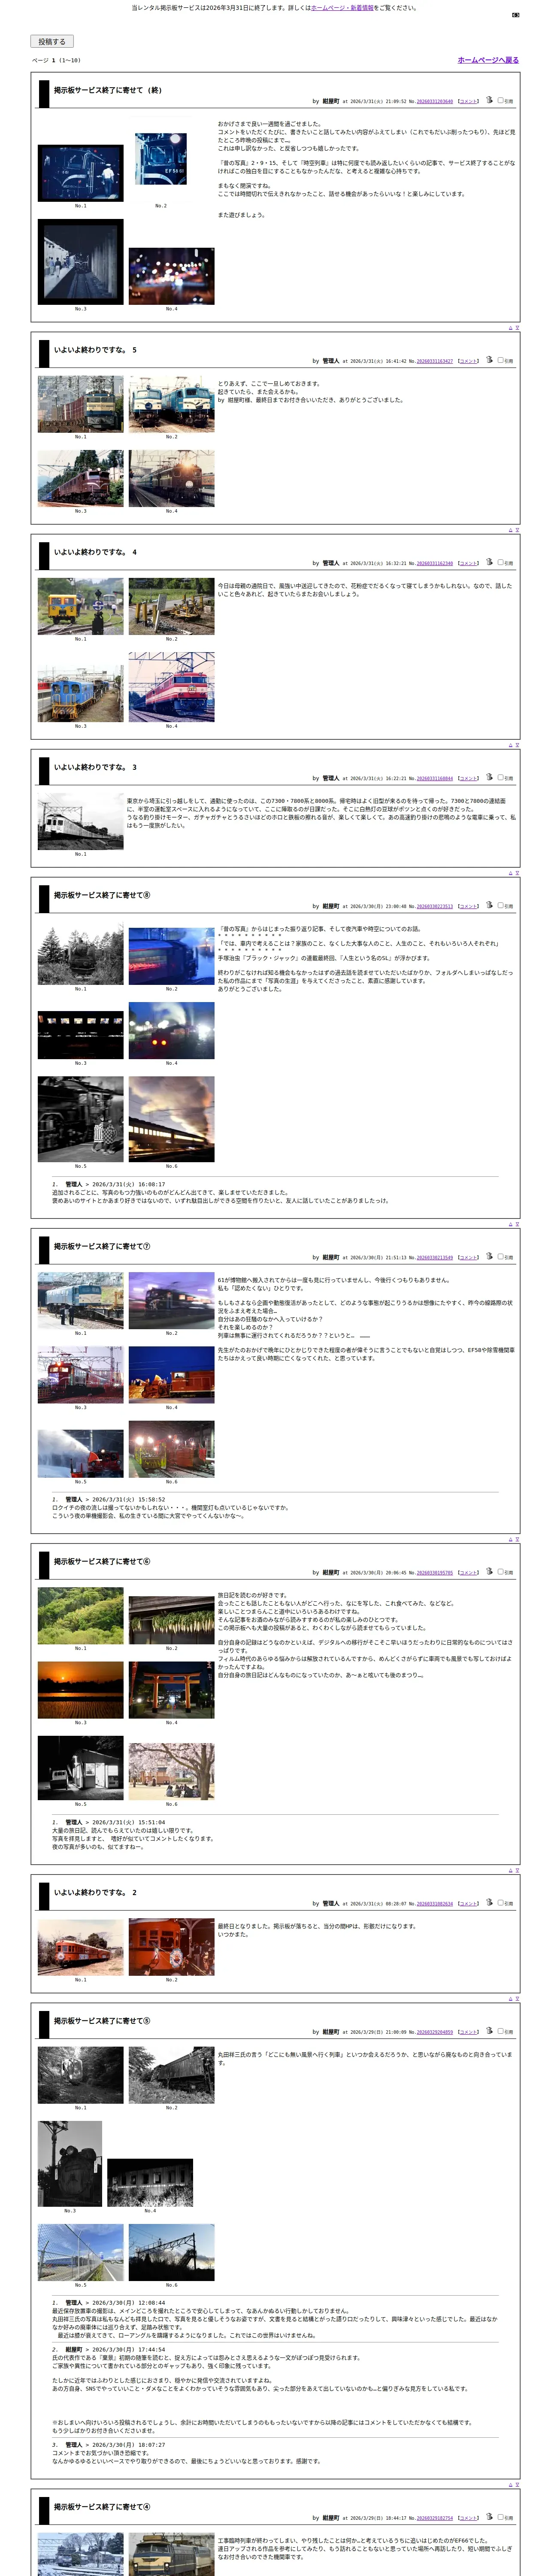The width and height of the screenshot is (551, 2576).
Task: Click down triangle below いよいよ終わりですな。3 post
Action: [x=517, y=873]
